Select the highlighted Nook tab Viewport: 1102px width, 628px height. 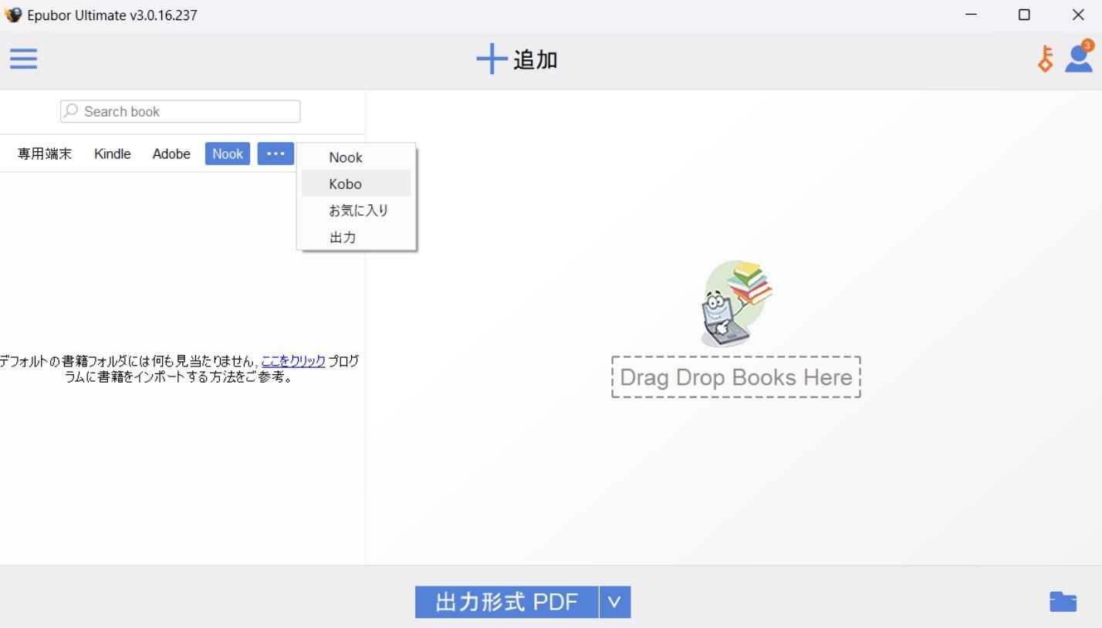(x=228, y=154)
